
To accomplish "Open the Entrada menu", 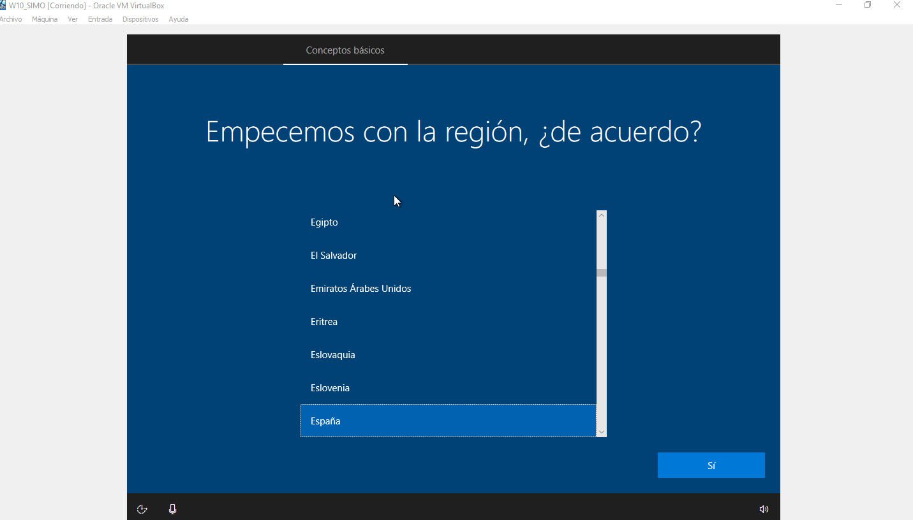I will 100,19.
